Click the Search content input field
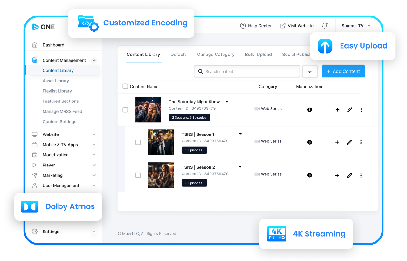 click(247, 71)
